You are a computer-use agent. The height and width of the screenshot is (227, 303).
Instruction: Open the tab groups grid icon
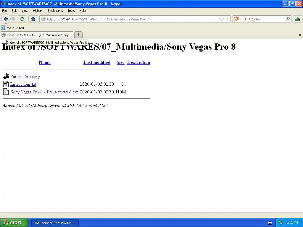tap(300, 35)
